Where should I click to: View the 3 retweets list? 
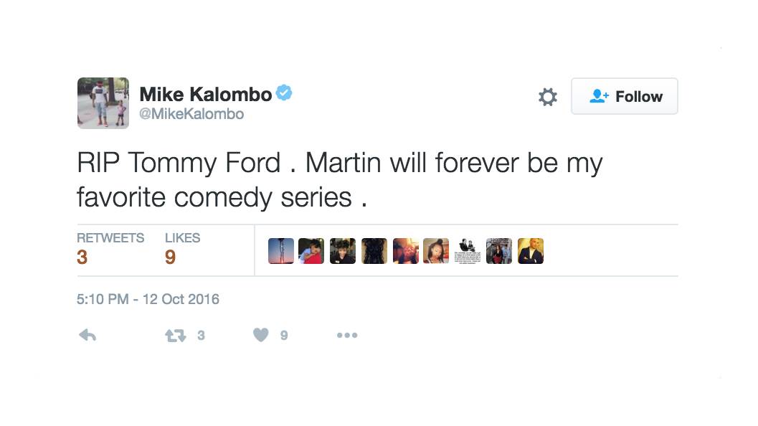click(110, 249)
